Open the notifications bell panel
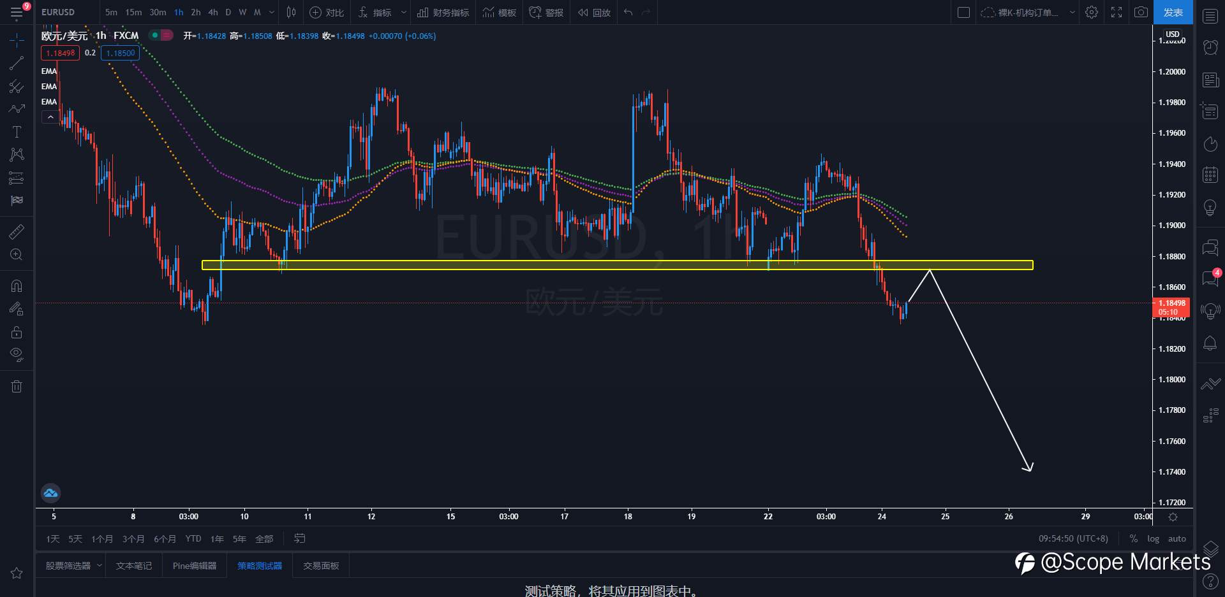Viewport: 1225px width, 597px height. click(x=1210, y=343)
